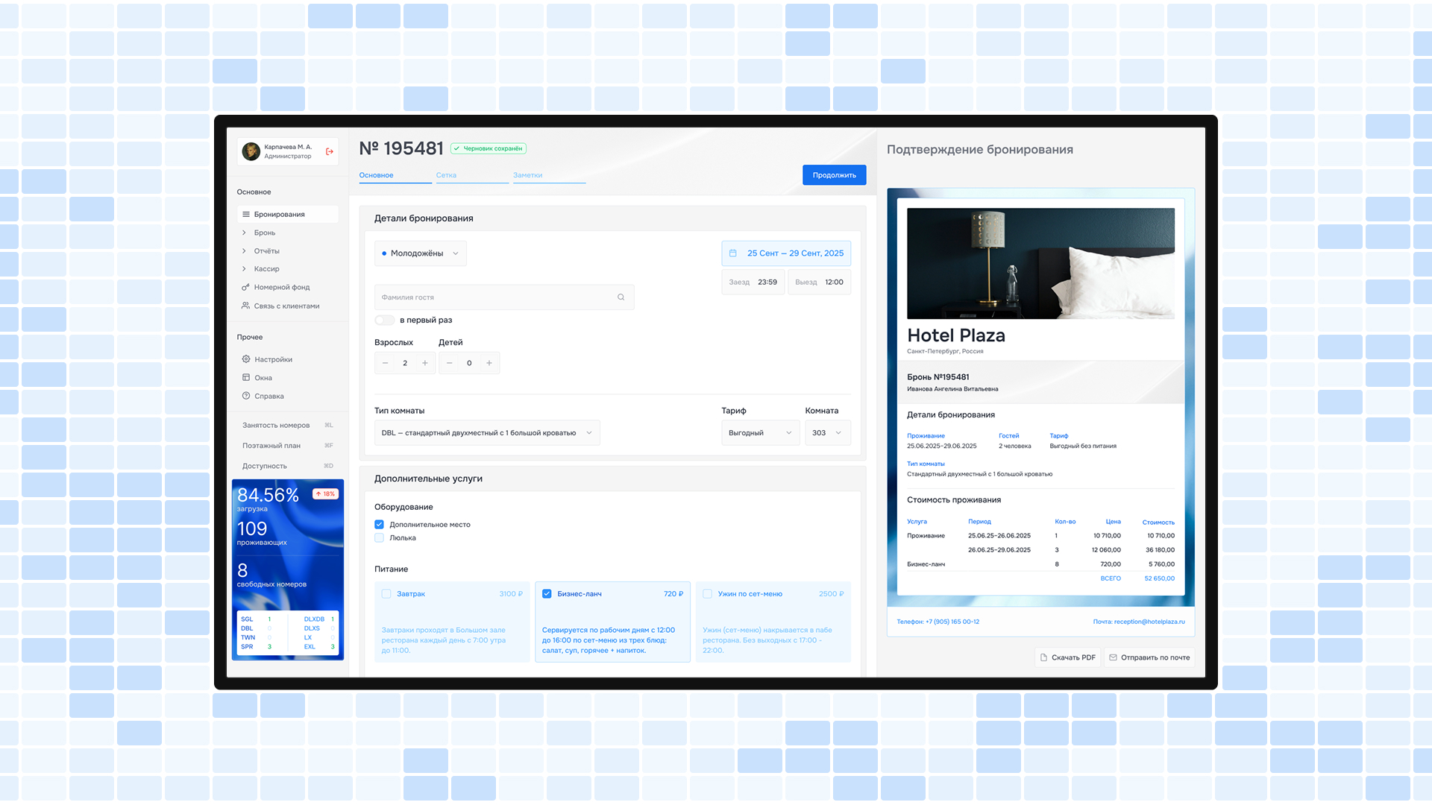Click the ВСЕГО 52 650,00 total amount
Viewport: 1432px width, 805px height.
1137,578
